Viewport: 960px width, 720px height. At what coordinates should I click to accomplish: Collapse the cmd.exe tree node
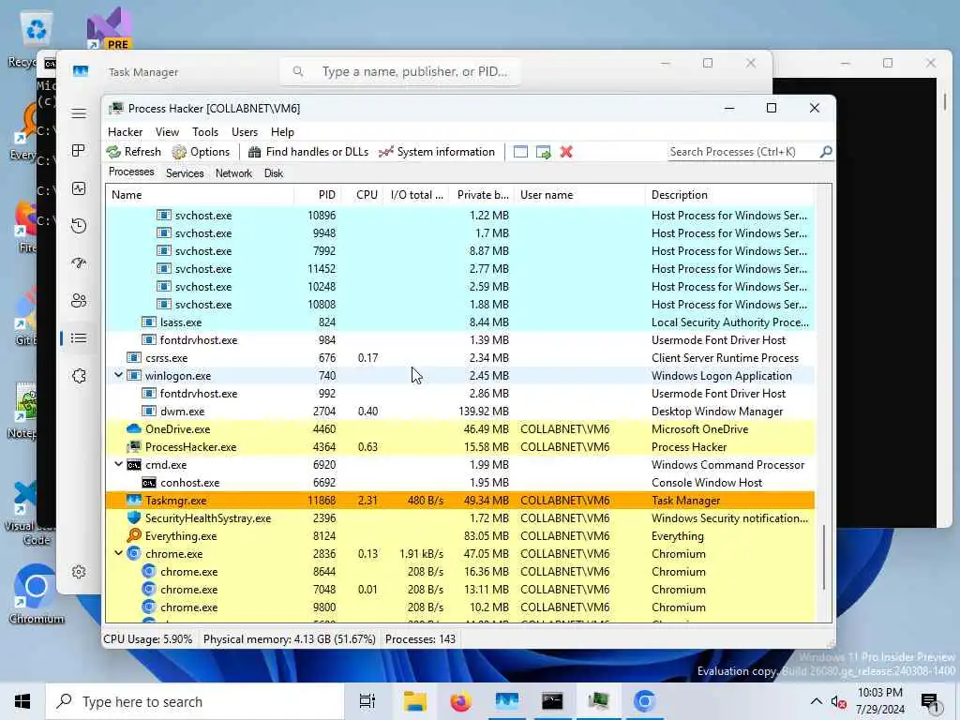click(x=118, y=465)
